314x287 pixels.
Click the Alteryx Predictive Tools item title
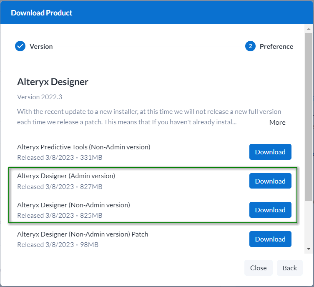tap(83, 147)
